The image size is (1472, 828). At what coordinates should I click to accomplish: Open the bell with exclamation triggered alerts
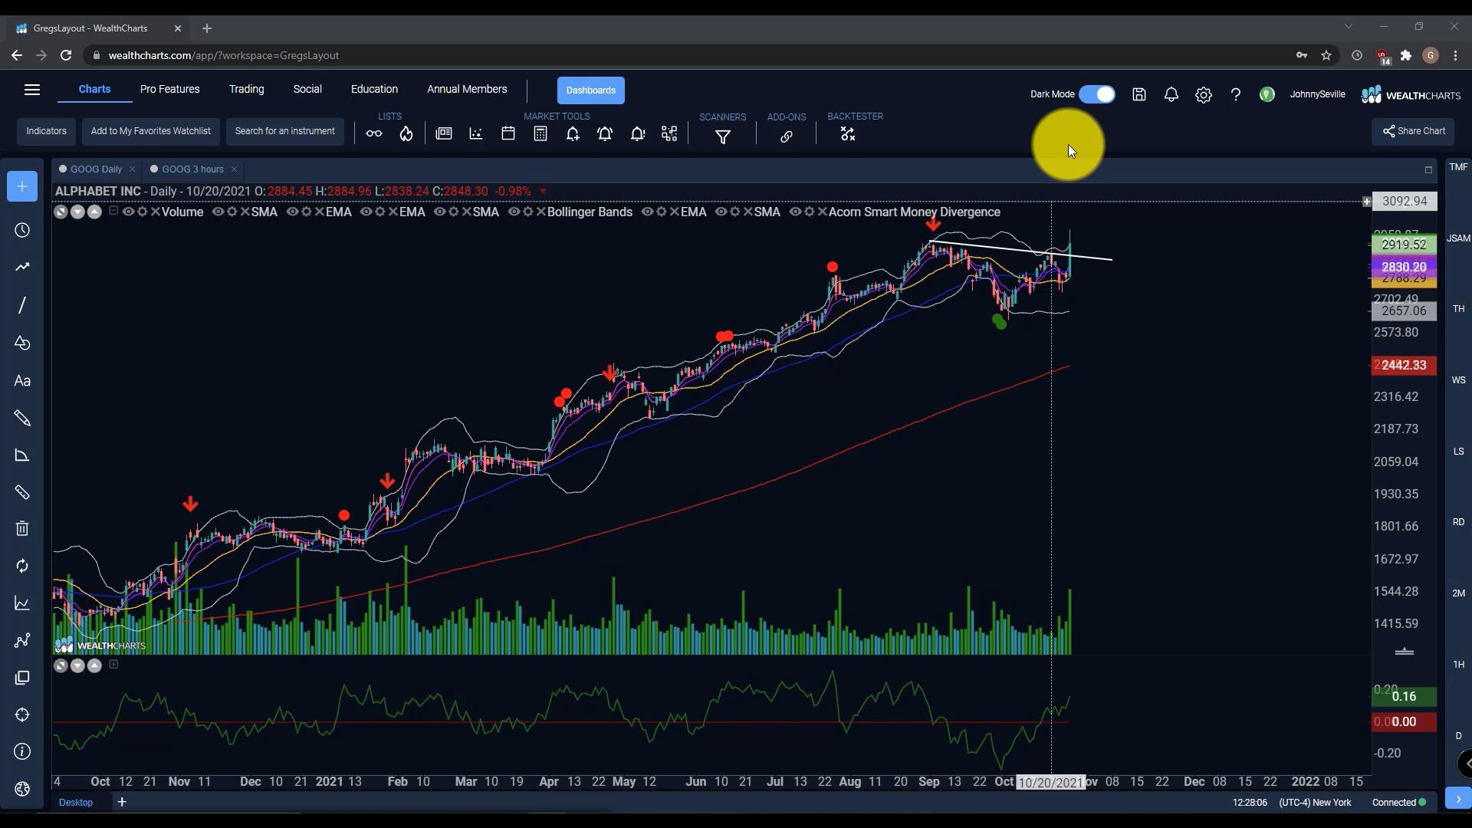[x=638, y=134]
